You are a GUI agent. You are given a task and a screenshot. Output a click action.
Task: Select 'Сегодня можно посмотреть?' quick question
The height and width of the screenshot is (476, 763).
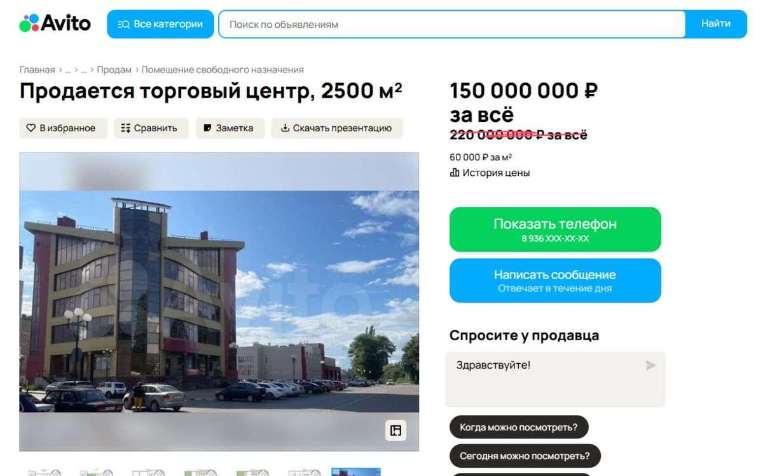click(525, 456)
